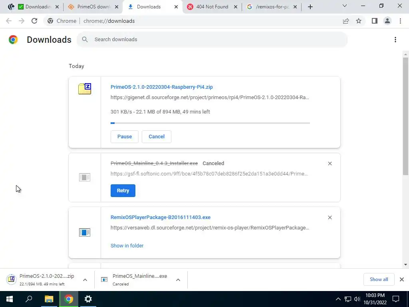Open the notification center icon
Screen dimensions: 409x307
tap(396, 299)
